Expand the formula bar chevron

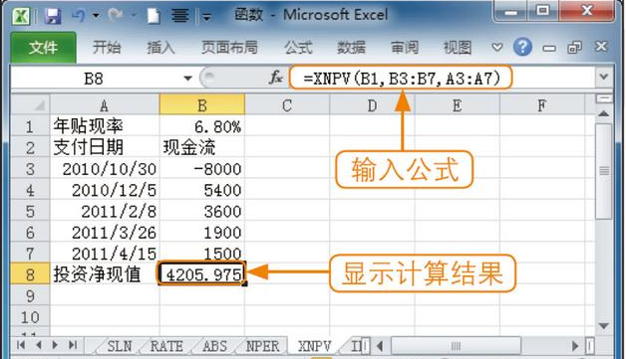click(x=603, y=77)
